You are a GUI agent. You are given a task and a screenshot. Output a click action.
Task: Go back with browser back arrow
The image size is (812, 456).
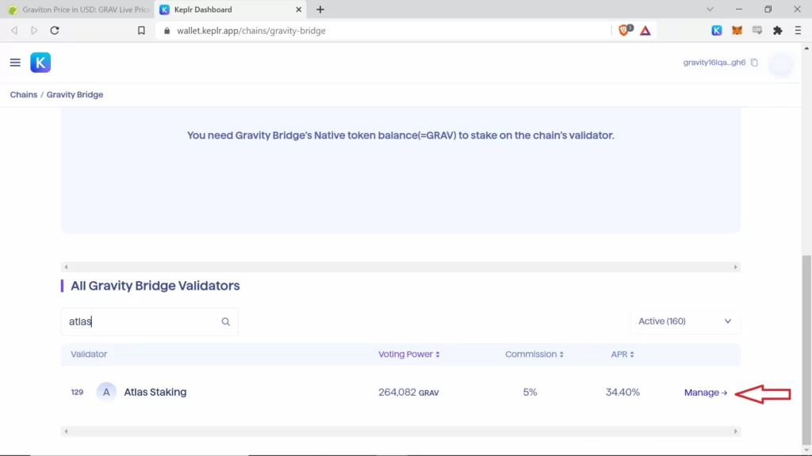click(x=14, y=31)
